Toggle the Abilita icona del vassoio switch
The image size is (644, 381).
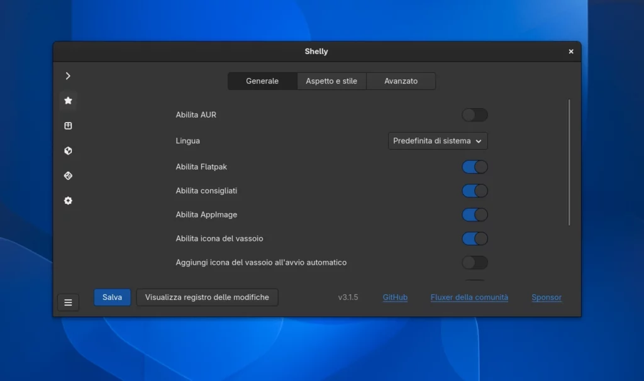point(475,238)
